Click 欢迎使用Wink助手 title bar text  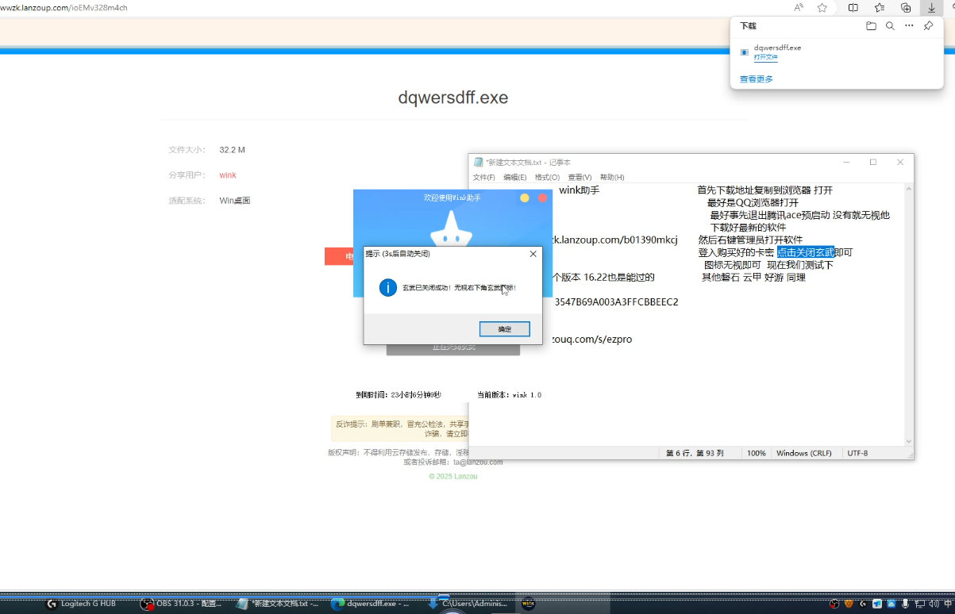pos(452,198)
